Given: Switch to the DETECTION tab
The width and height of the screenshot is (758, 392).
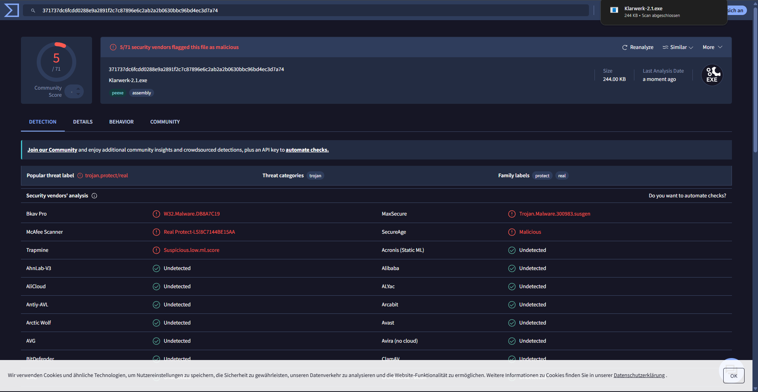Looking at the screenshot, I should (43, 122).
